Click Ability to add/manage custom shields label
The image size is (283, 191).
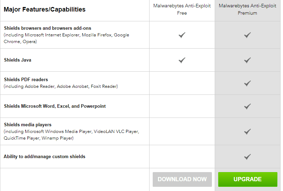(x=44, y=156)
